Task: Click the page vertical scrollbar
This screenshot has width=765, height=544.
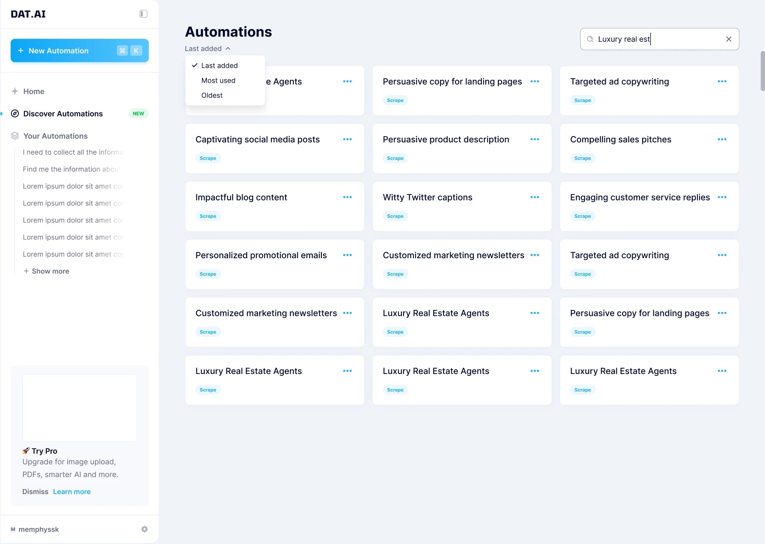Action: click(763, 71)
